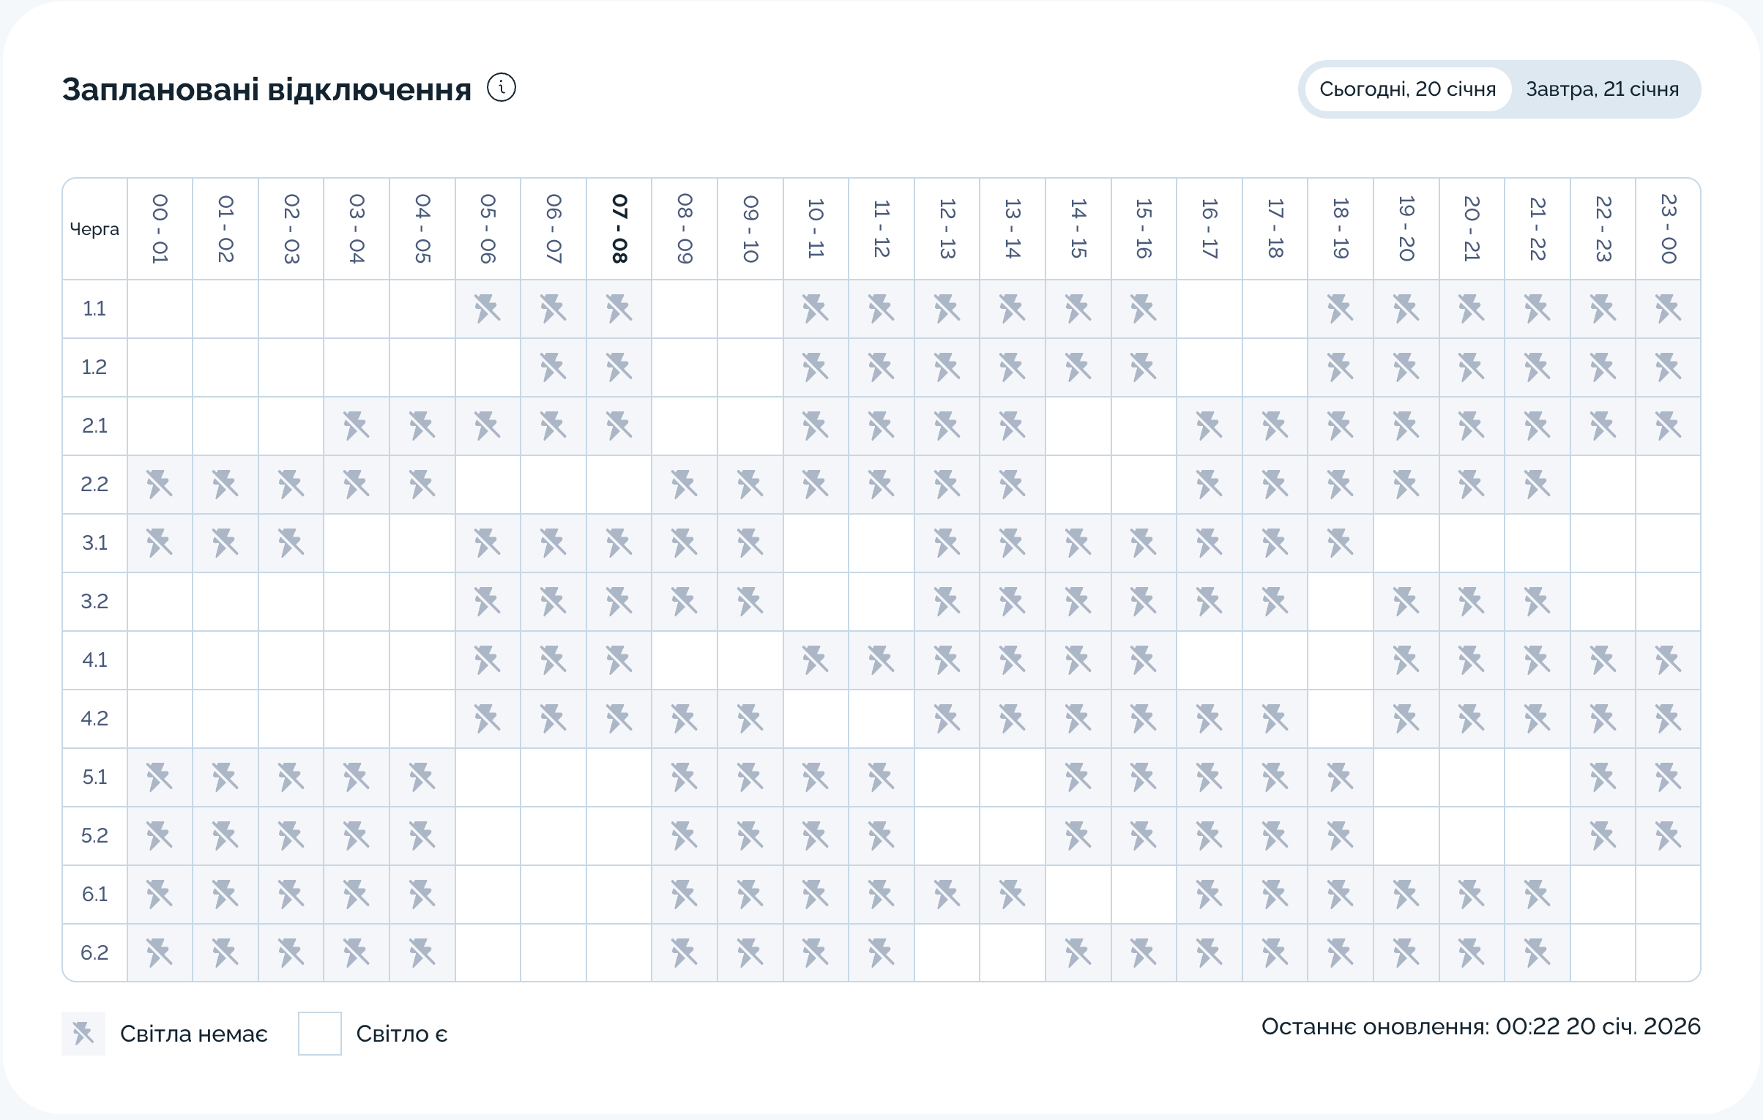1763x1120 pixels.
Task: Click outage icon for queue 1.2 at 07-08
Action: [x=619, y=367]
